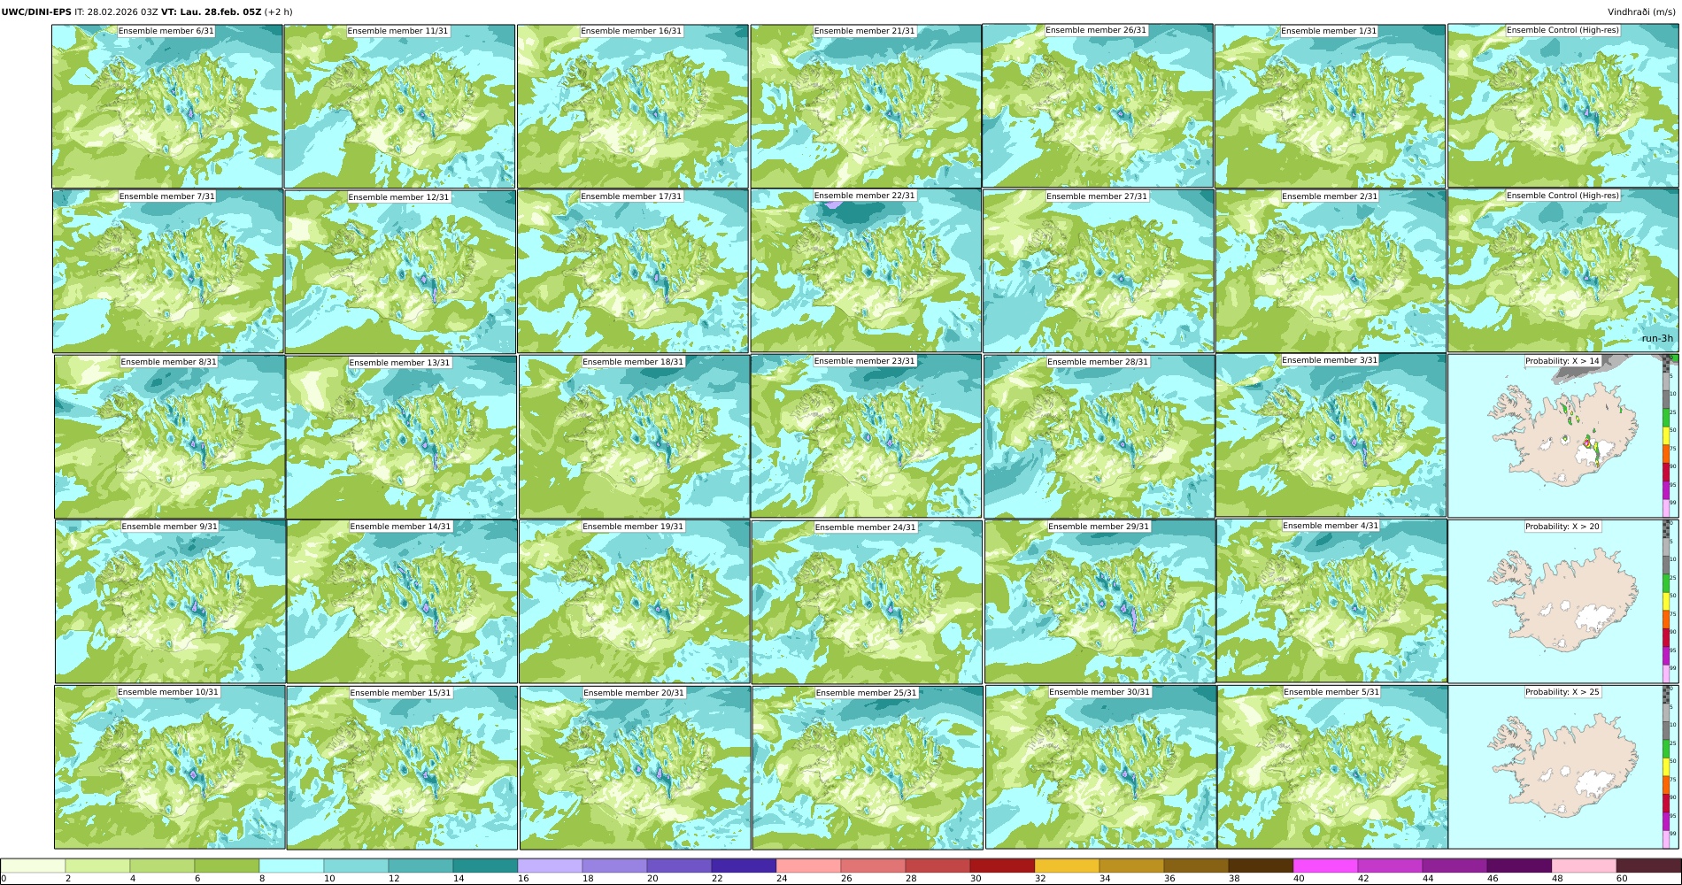View the Ensemble member 16/31 forecast map

point(632,106)
